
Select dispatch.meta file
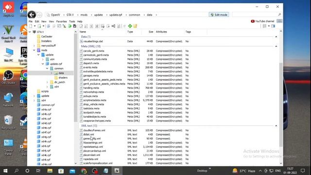[91, 63]
